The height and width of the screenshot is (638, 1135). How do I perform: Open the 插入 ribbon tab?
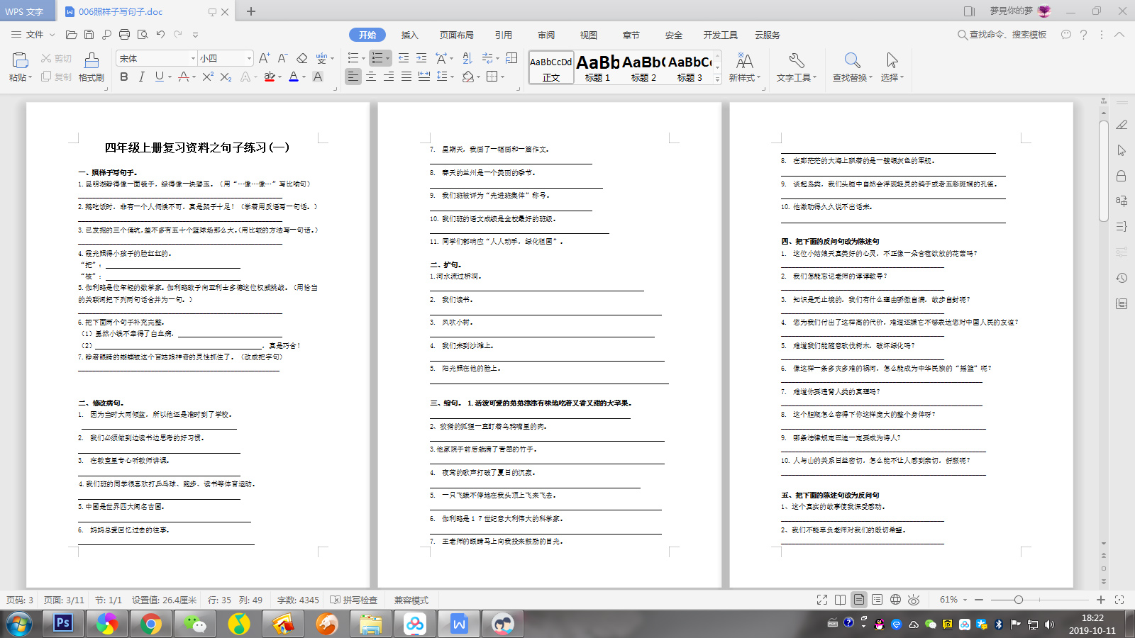tap(410, 35)
